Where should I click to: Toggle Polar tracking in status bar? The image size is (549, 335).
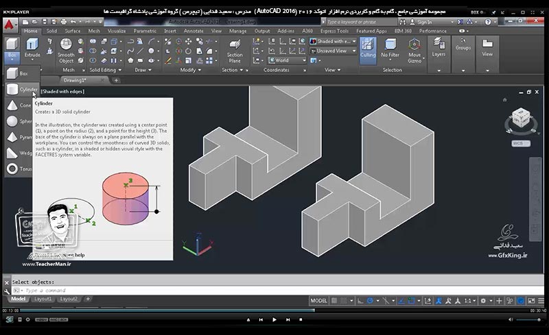point(370,301)
